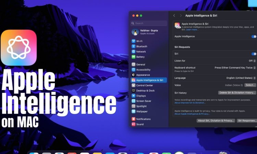Open Displays settings label
Viewport: 257px width, 154px height.
[141, 96]
